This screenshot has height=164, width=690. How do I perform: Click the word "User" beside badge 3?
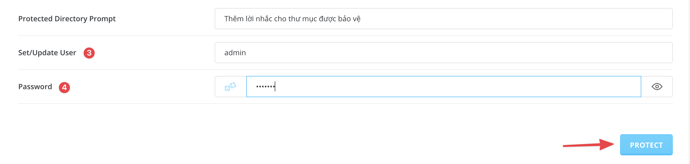point(68,53)
